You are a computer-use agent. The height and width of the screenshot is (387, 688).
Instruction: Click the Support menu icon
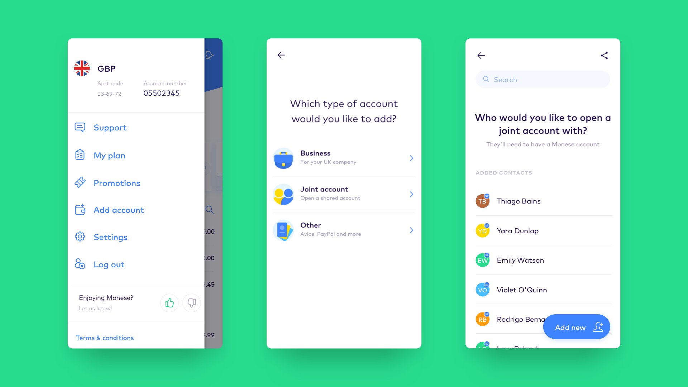pyautogui.click(x=80, y=127)
